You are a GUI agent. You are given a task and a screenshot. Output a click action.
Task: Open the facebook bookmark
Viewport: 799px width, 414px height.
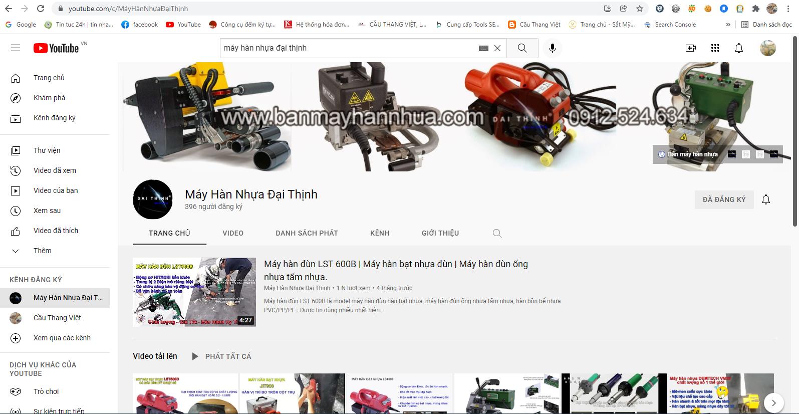140,25
